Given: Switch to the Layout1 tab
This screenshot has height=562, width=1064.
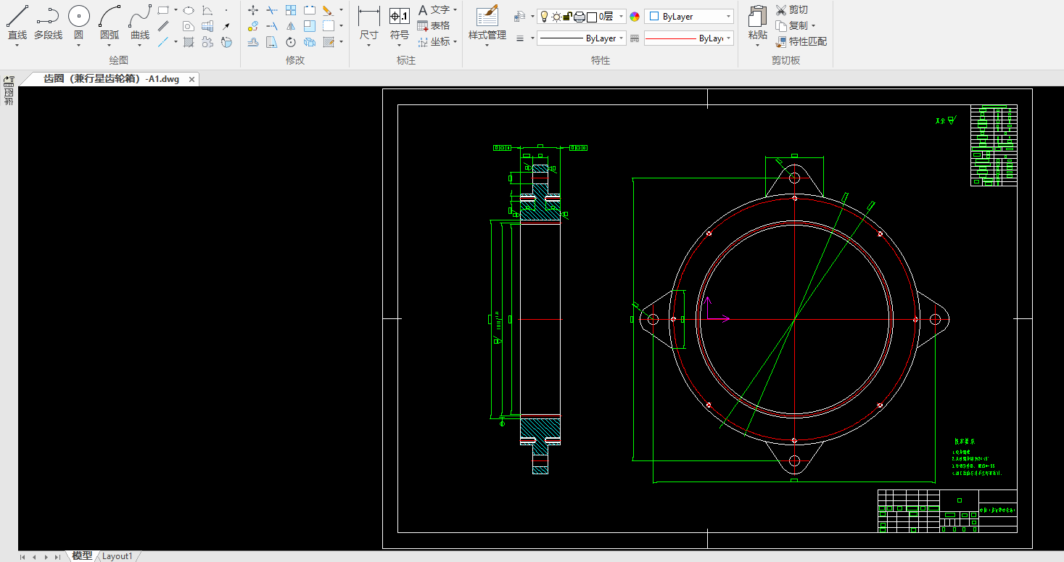Looking at the screenshot, I should (117, 556).
